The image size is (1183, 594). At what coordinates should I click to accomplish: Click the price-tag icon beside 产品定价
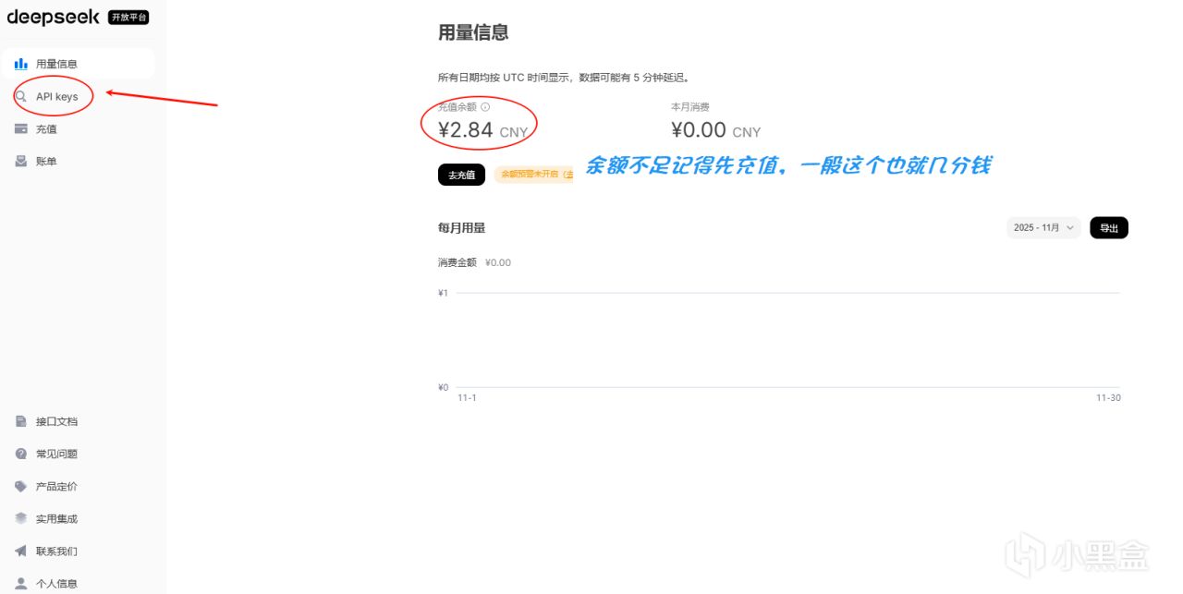(20, 486)
